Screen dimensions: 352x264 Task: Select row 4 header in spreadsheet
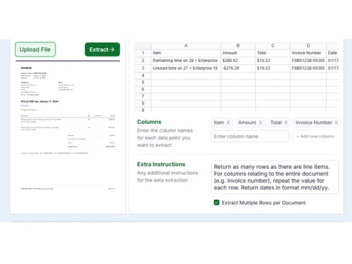tap(143, 75)
